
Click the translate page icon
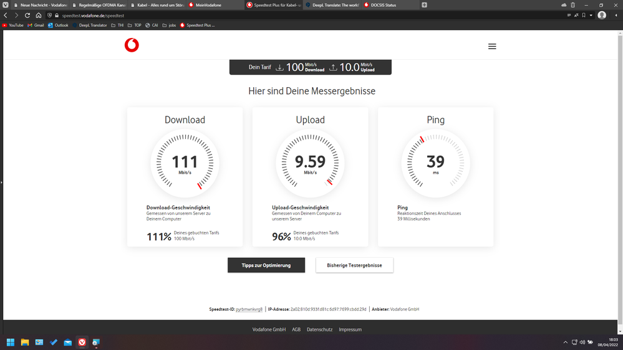click(x=576, y=16)
